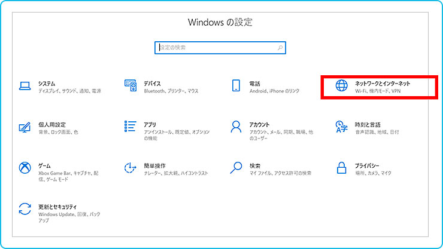The height and width of the screenshot is (249, 443).
Task: Click the Apps list icon
Action: (x=131, y=126)
